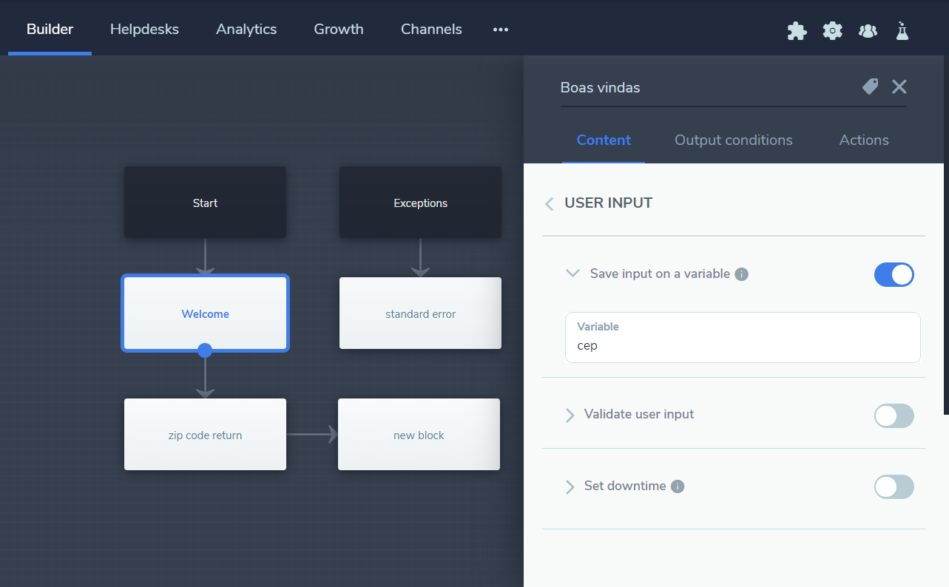Open the team members icon
Viewport: 949px width, 587px height.
click(868, 30)
